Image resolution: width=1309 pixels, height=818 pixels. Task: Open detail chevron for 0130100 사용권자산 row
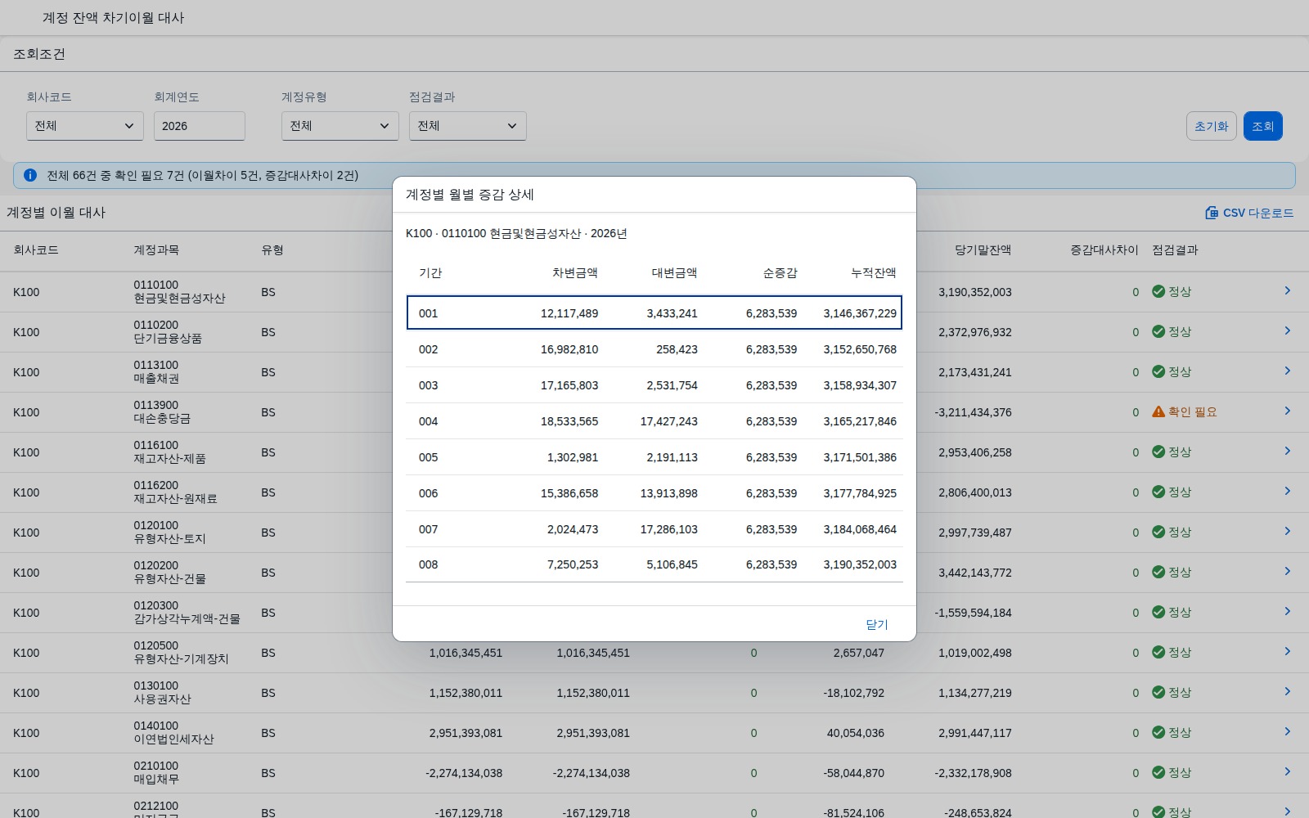[x=1287, y=692]
